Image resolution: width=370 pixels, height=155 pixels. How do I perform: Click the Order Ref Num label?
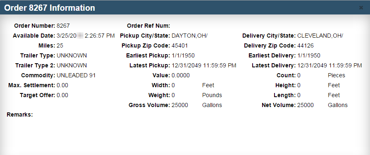tap(148, 26)
